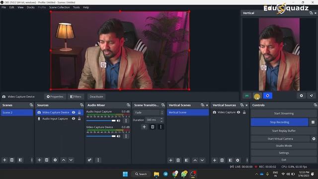Open Vertical dock settings gear

[302, 95]
